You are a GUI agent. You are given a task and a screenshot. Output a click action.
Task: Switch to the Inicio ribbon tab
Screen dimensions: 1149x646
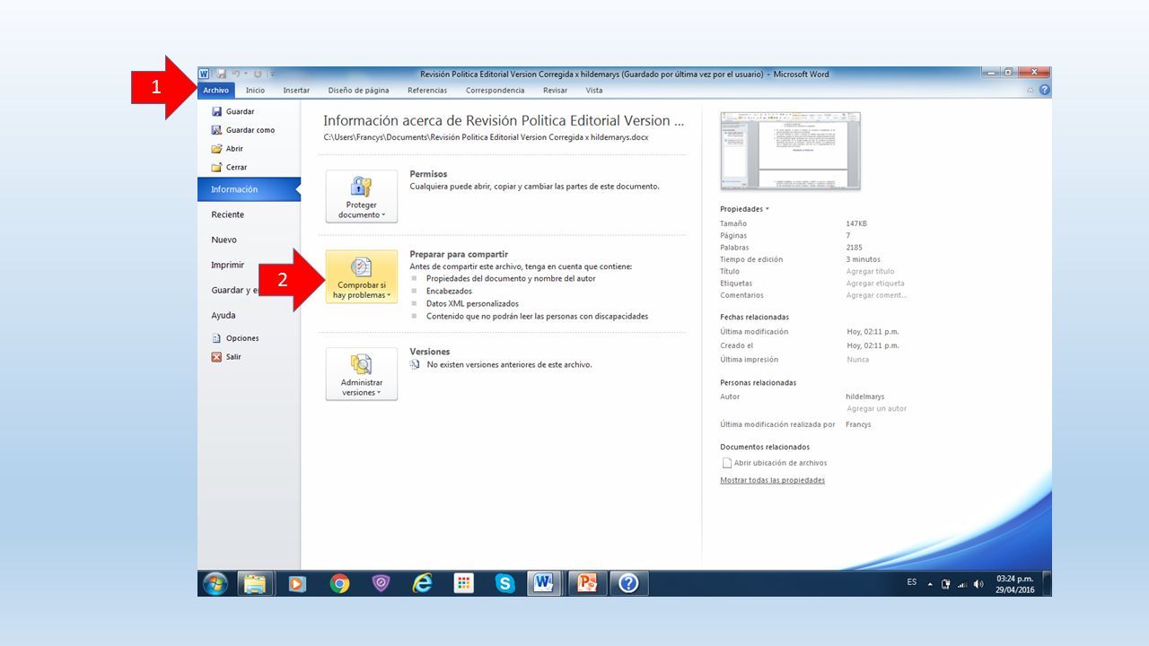(255, 91)
